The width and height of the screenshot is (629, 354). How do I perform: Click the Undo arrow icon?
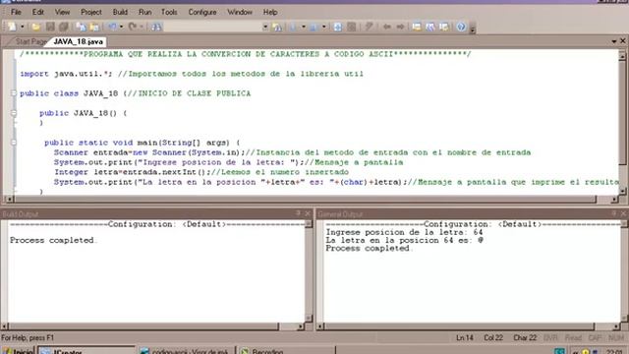112,27
